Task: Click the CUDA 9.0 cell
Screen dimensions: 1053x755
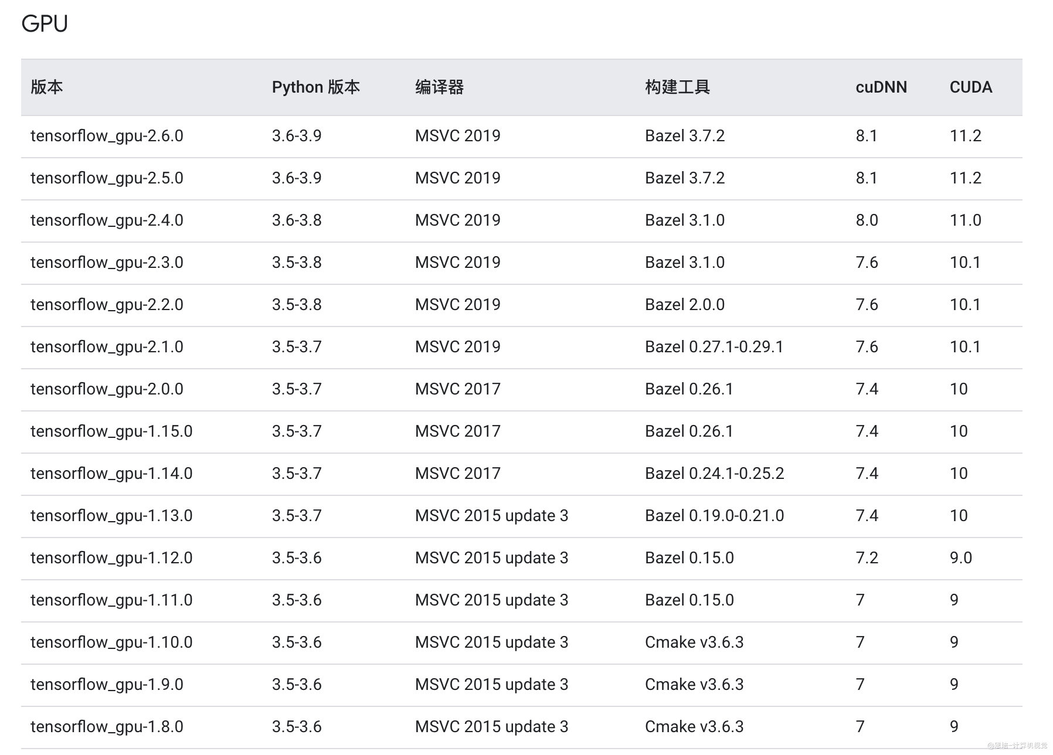Action: click(x=961, y=558)
